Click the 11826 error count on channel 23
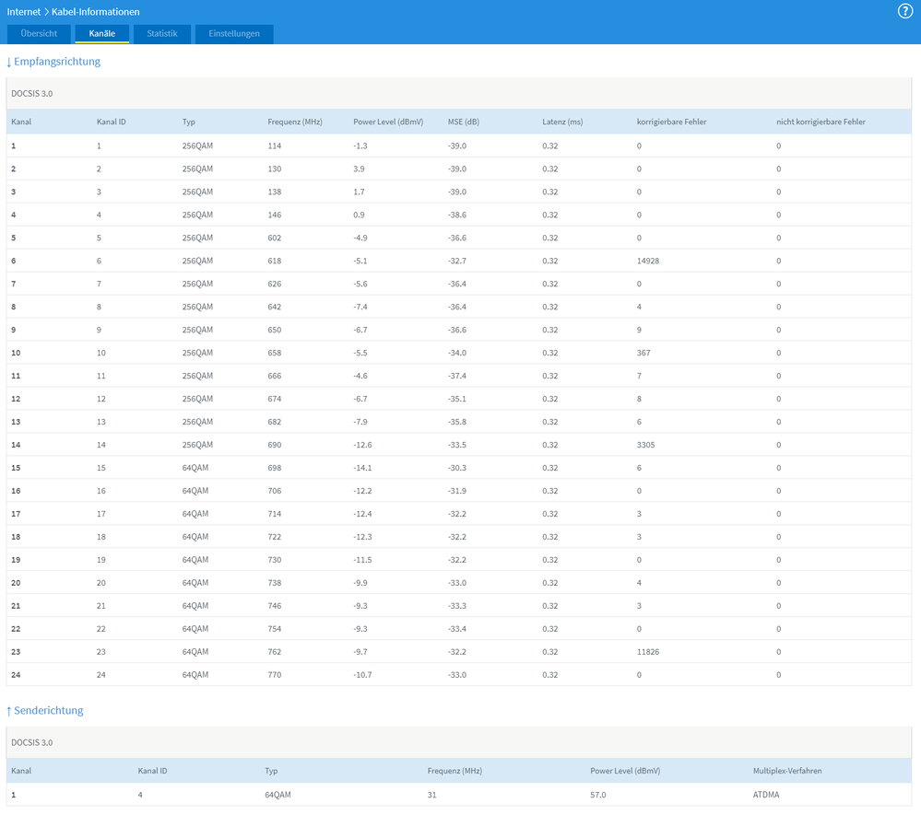Viewport: 921px width, 838px height. (x=648, y=652)
